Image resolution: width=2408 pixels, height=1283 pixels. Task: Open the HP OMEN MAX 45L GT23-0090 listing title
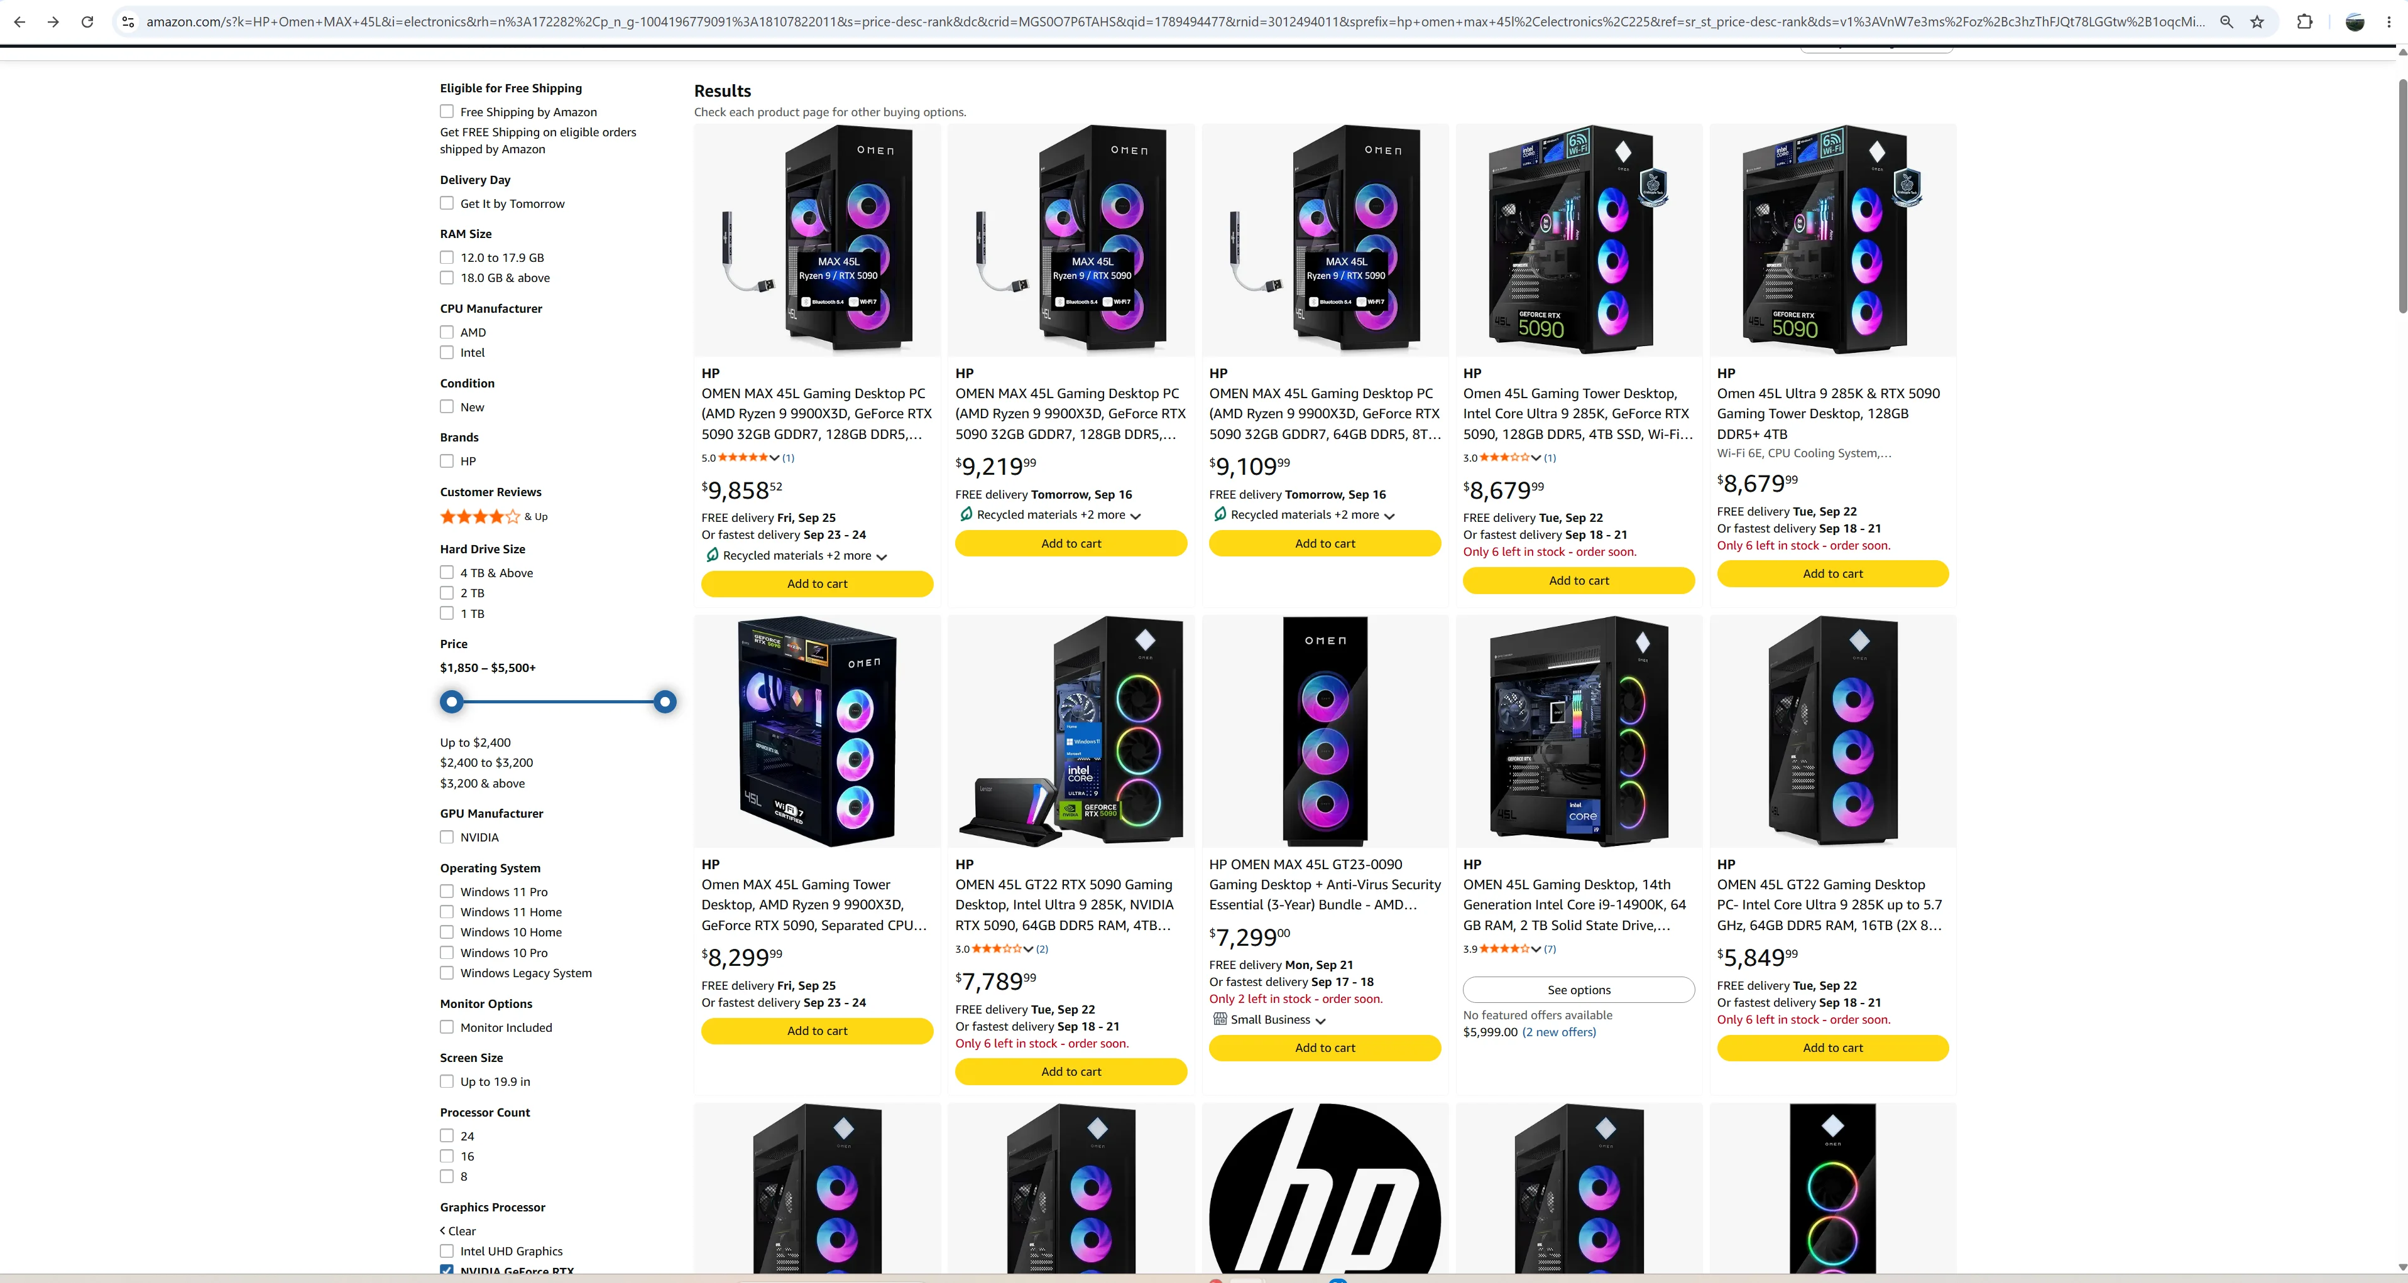pyautogui.click(x=1325, y=885)
